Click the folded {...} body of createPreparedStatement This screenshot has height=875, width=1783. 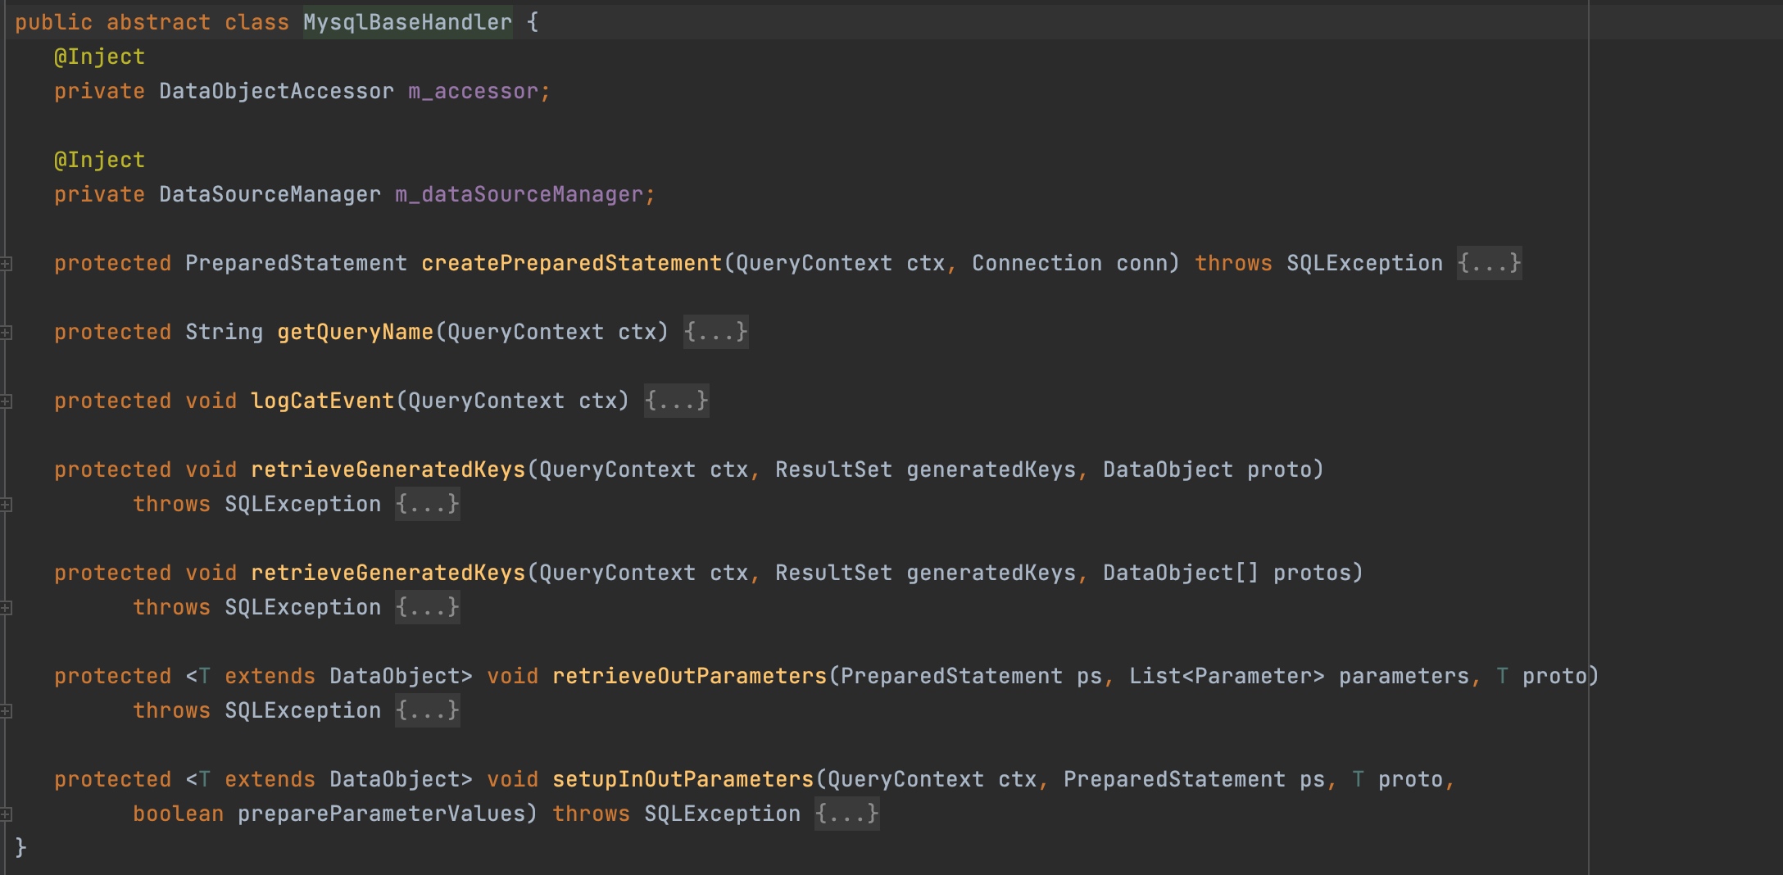1489,264
